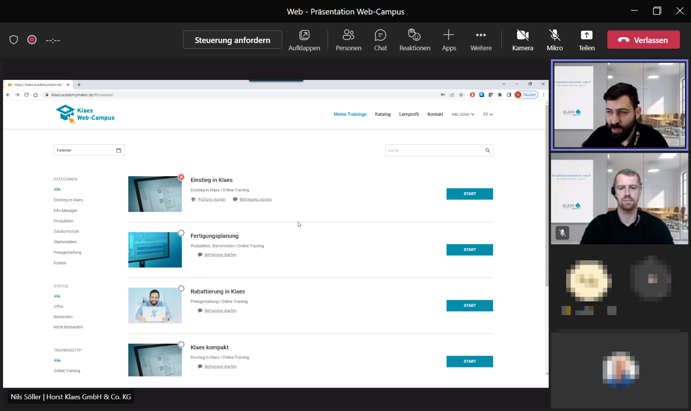The image size is (691, 411).
Task: Open Kontakt menu item
Action: pos(435,114)
